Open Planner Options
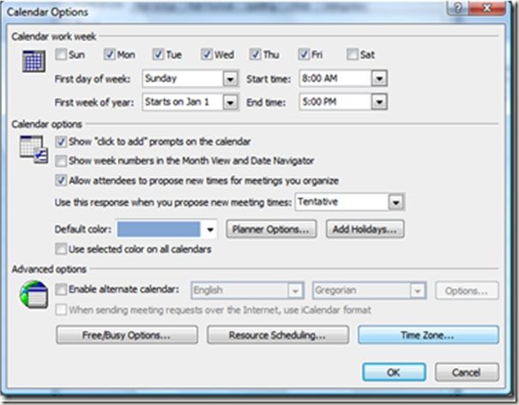The image size is (519, 405). pyautogui.click(x=271, y=229)
